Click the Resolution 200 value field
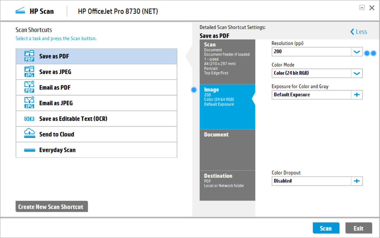The width and height of the screenshot is (380, 238). (x=312, y=51)
